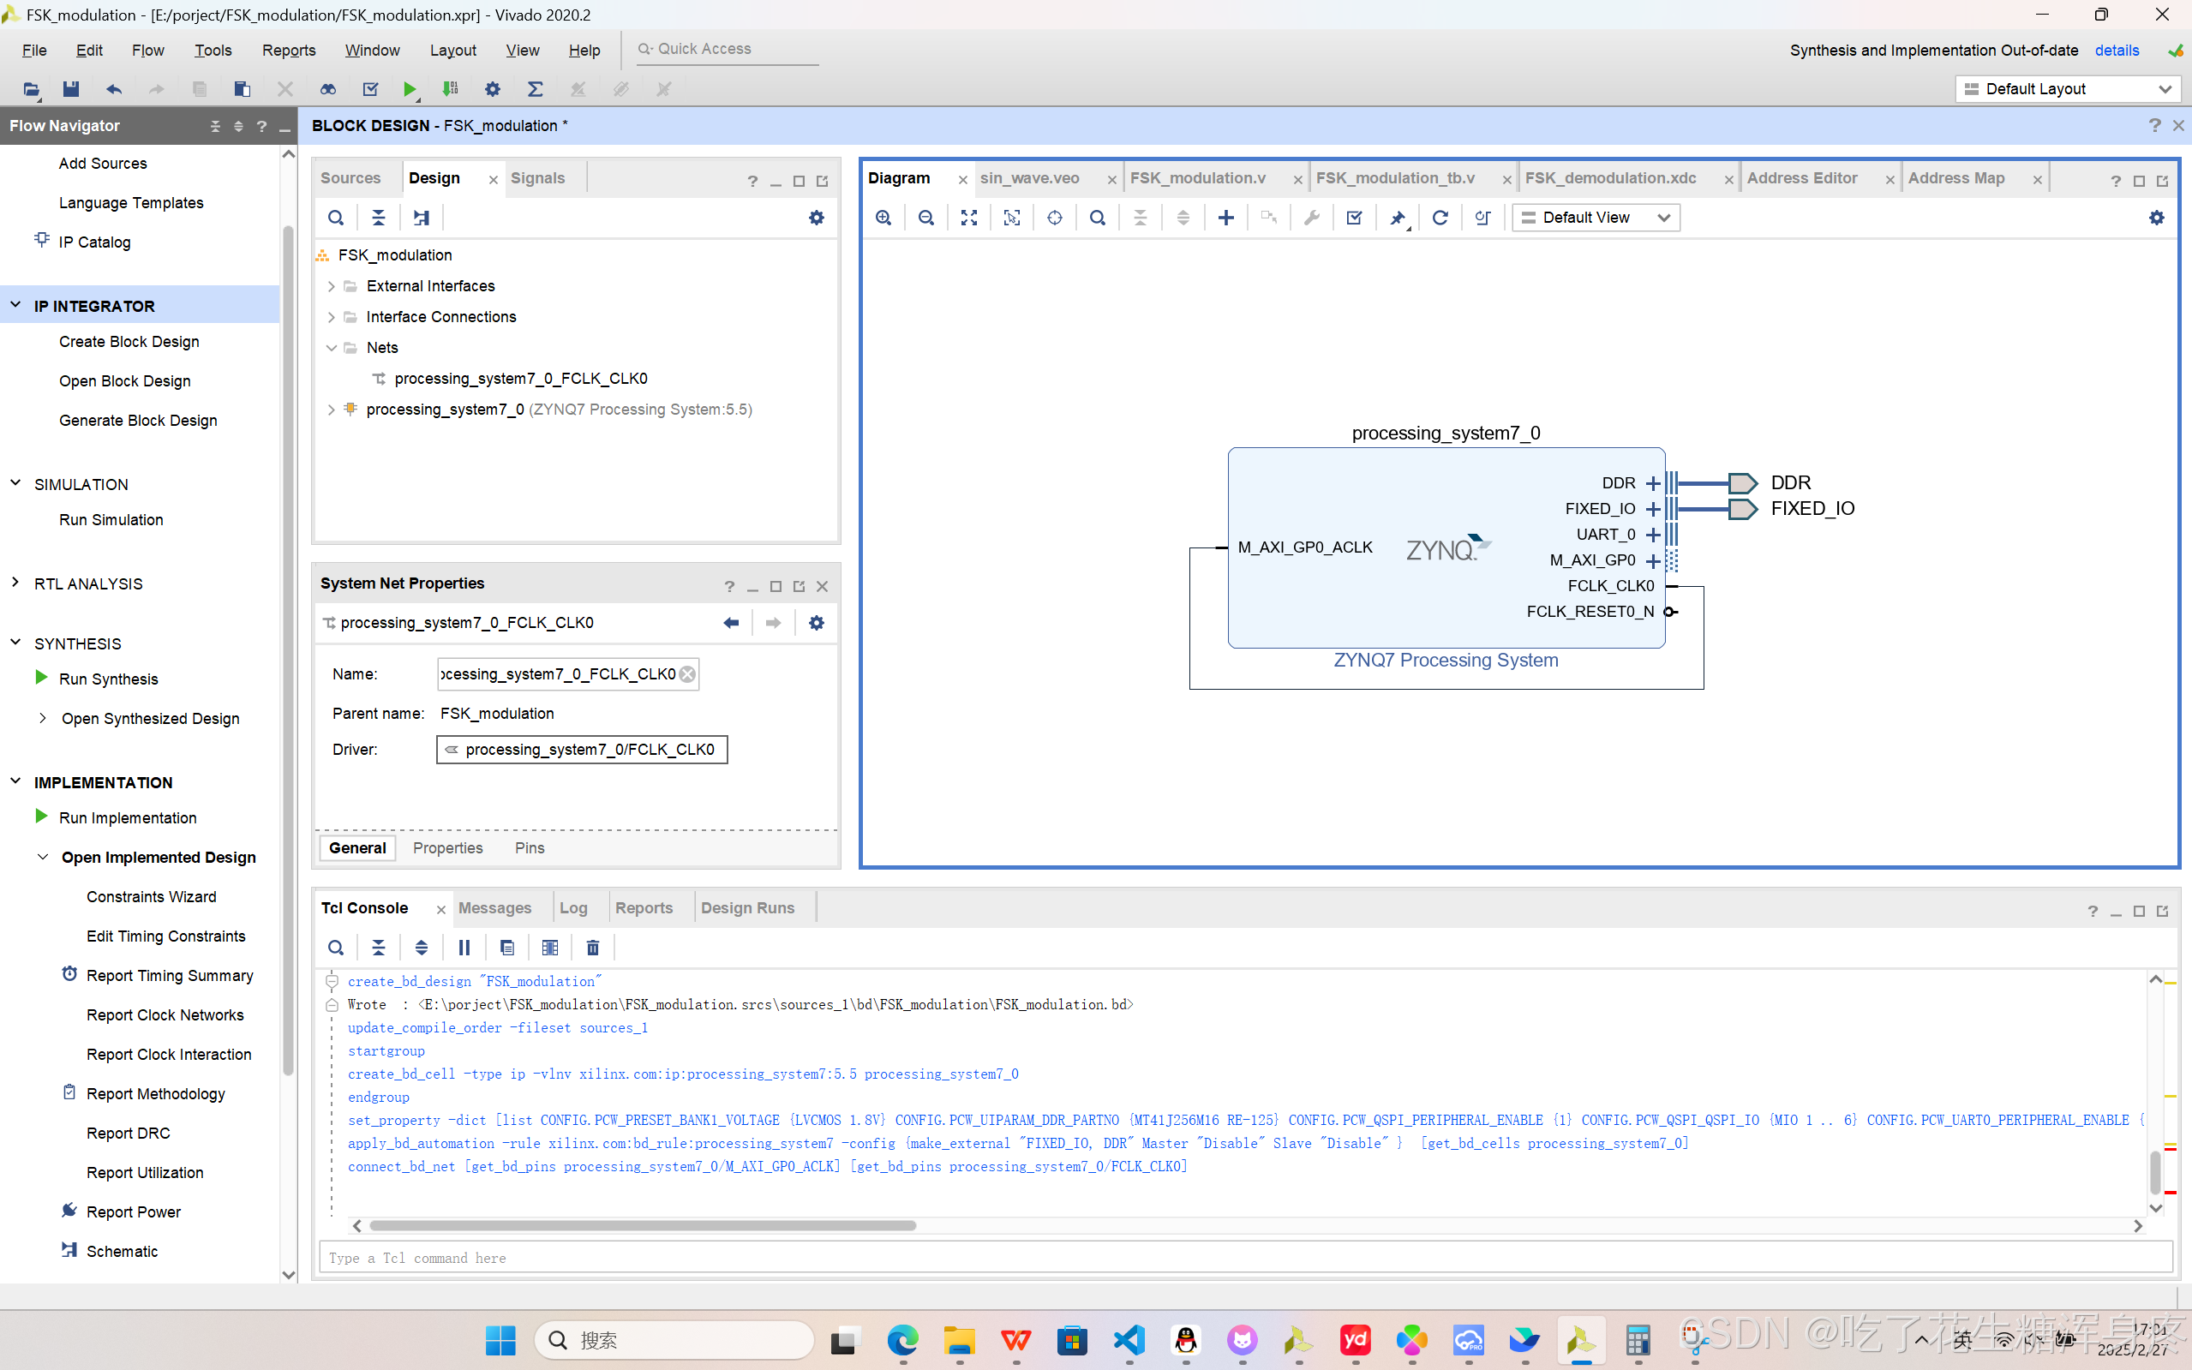The image size is (2192, 1370).
Task: Switch to the Design Runs tab
Action: (x=747, y=908)
